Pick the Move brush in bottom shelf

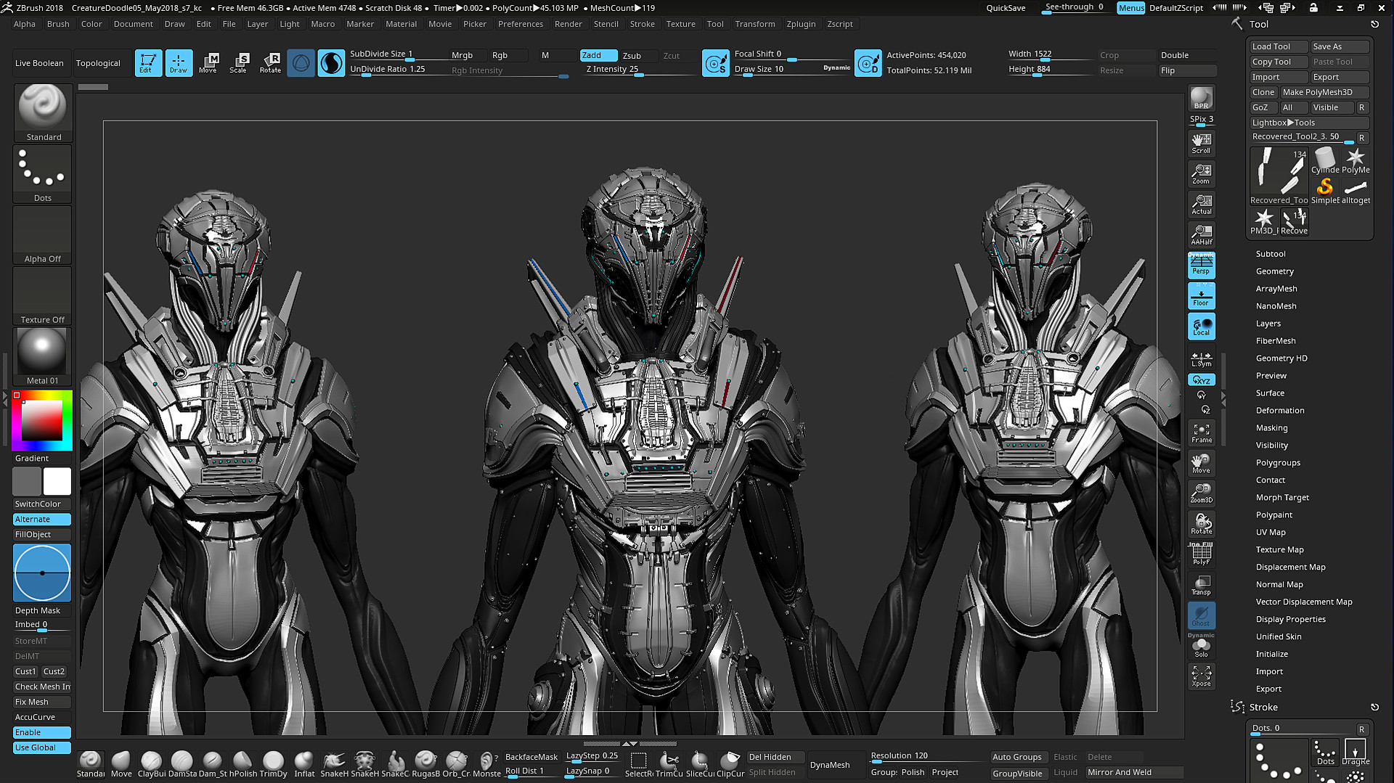coord(121,764)
